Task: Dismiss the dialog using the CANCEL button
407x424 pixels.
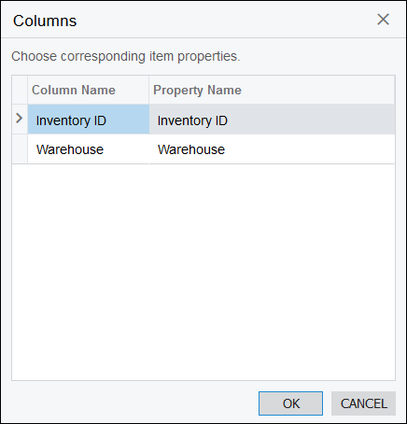Action: tap(363, 403)
